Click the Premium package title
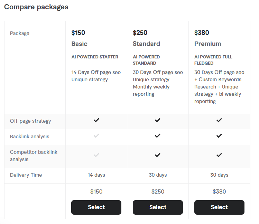 click(207, 44)
